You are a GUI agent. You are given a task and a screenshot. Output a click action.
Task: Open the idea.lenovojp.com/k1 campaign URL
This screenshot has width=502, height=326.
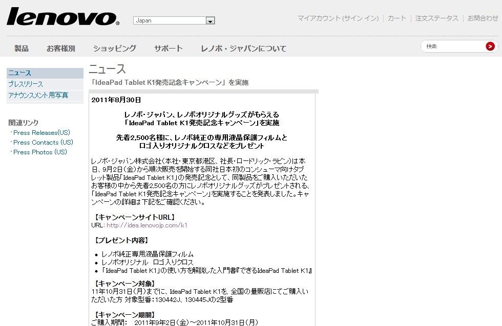tap(147, 225)
